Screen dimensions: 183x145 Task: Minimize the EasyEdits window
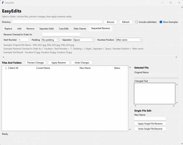point(162,3)
